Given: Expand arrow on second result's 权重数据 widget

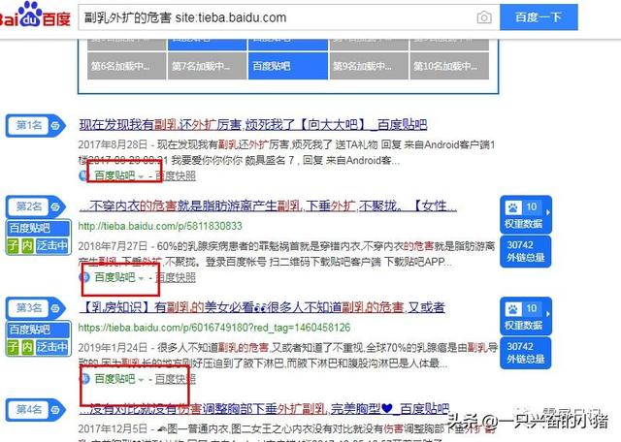Looking at the screenshot, I should click(x=547, y=212).
